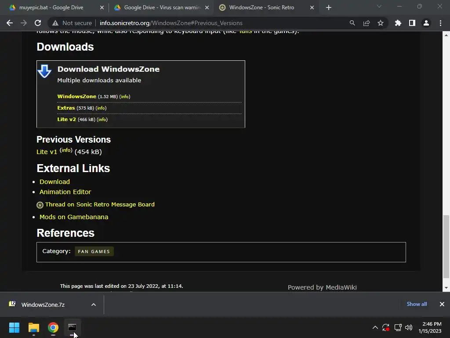
Task: Select the WindowsZone - Sonic Retro tab
Action: (x=261, y=7)
